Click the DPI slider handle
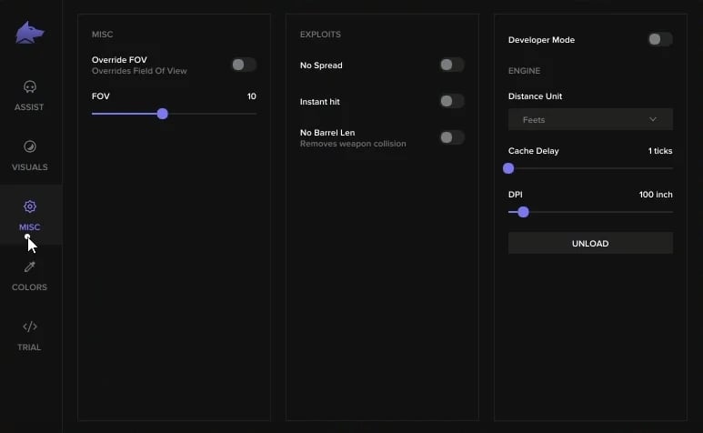Screen dimensions: 703x433 (523, 212)
